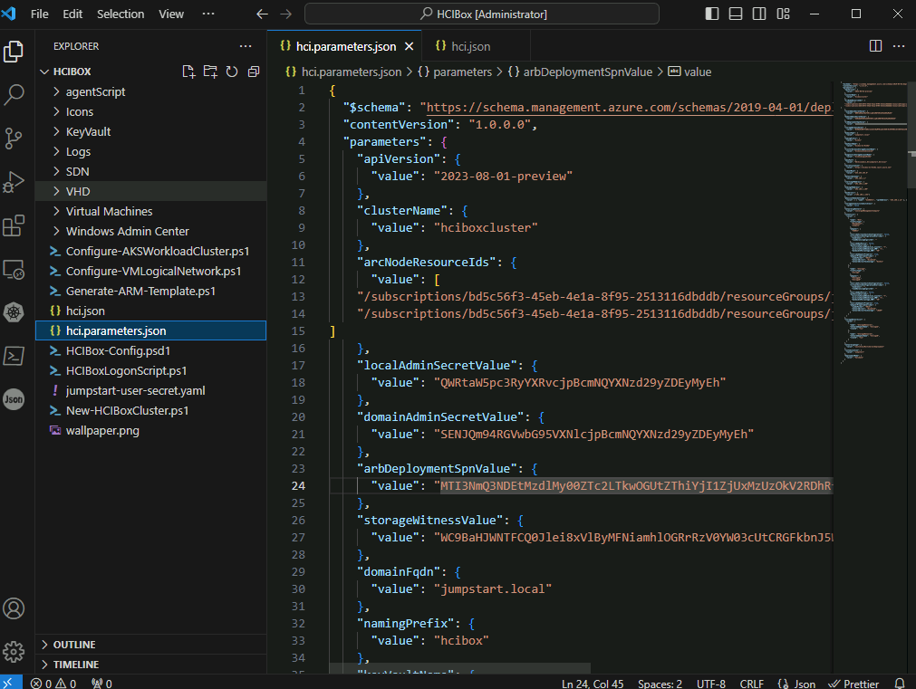This screenshot has width=916, height=689.
Task: Change end of line sequence CRLF
Action: click(x=751, y=684)
